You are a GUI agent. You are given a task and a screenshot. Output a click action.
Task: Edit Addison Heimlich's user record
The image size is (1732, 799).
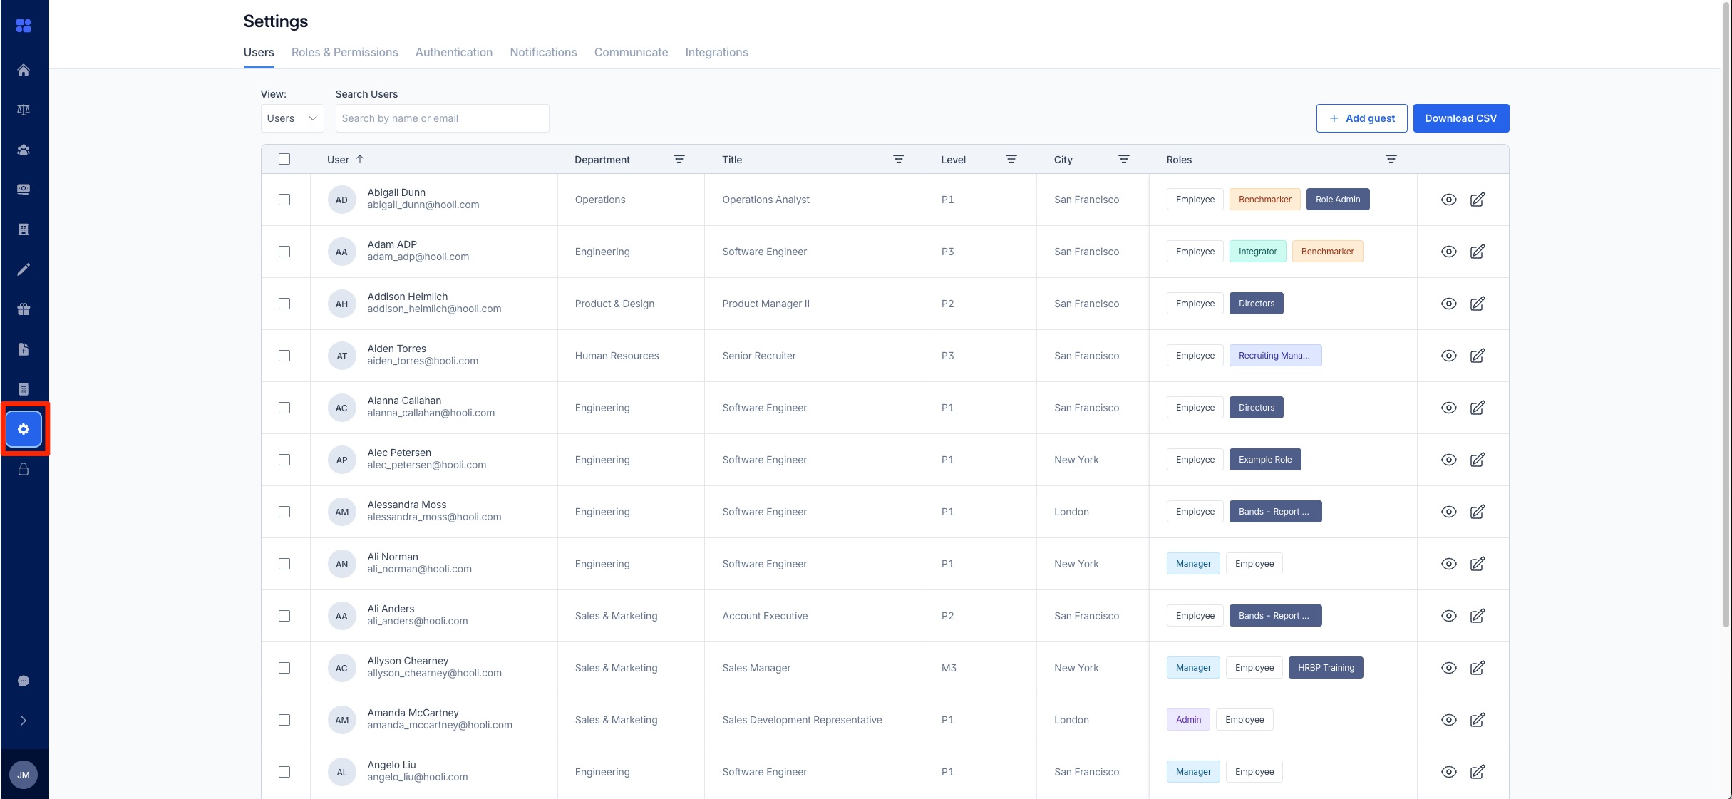pos(1478,304)
